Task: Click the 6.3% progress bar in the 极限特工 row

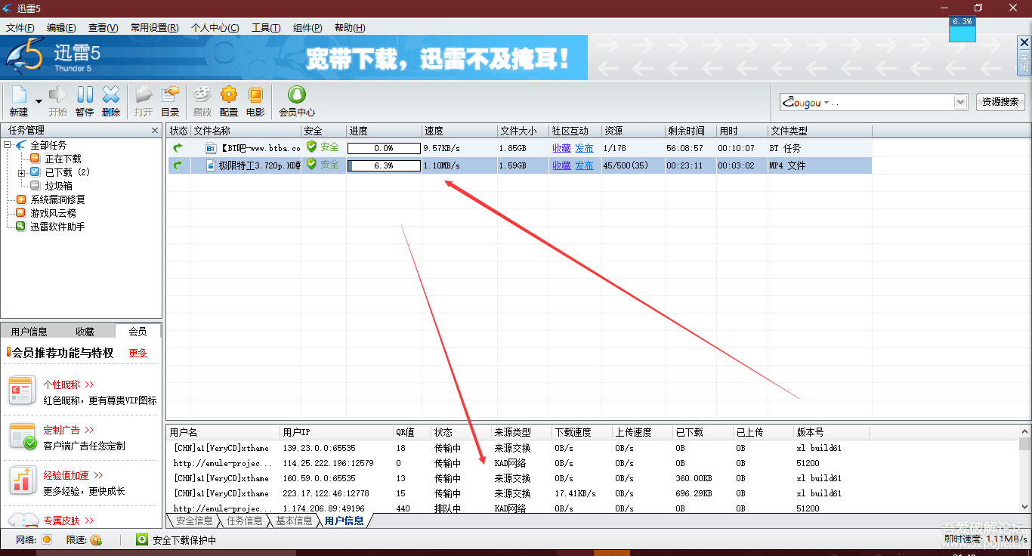Action: 384,165
